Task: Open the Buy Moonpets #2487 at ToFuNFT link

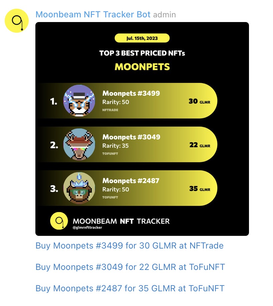Action: click(130, 288)
